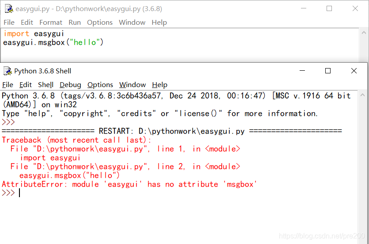The width and height of the screenshot is (369, 244).
Task: Click the final shell prompt with cursor
Action: pos(11,193)
